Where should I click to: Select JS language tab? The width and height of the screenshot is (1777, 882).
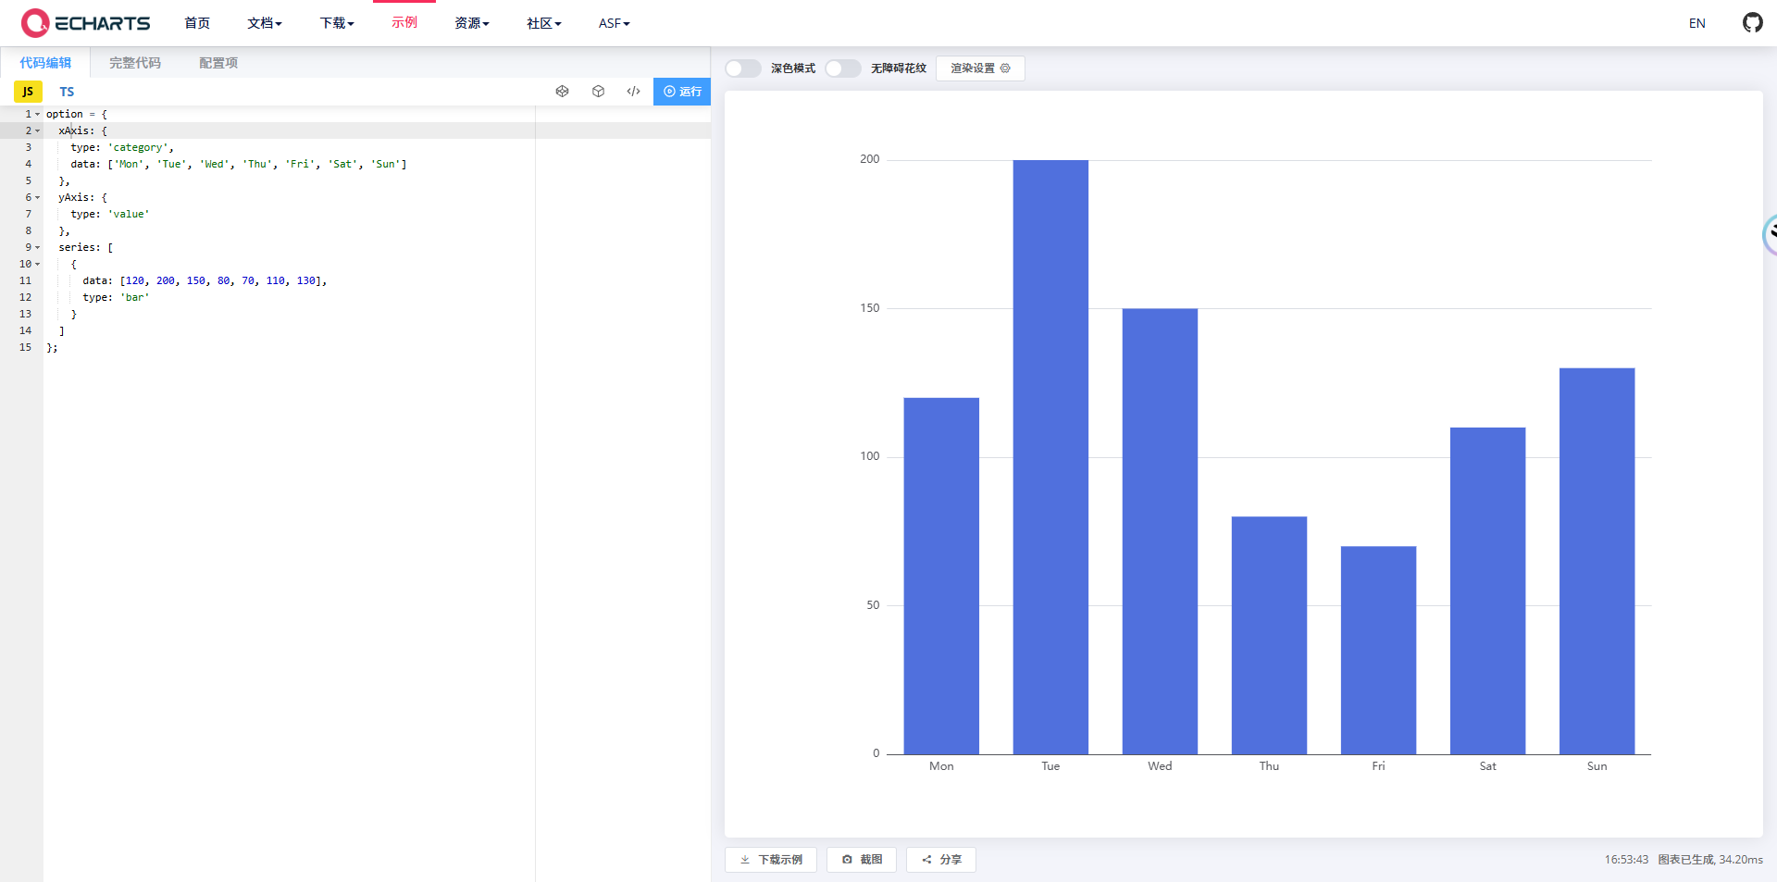pyautogui.click(x=28, y=92)
